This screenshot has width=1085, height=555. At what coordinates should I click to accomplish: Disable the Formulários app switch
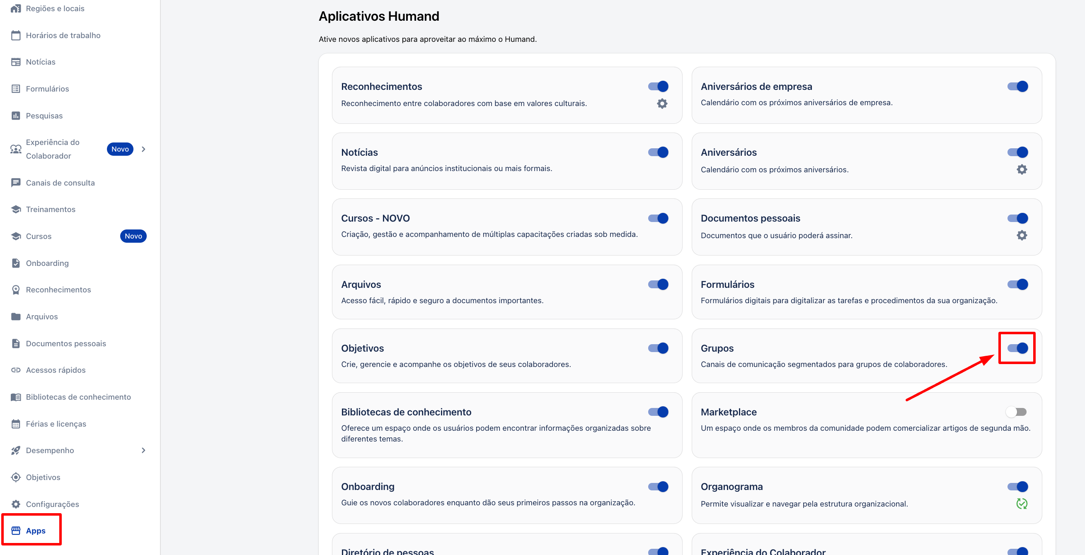tap(1017, 285)
